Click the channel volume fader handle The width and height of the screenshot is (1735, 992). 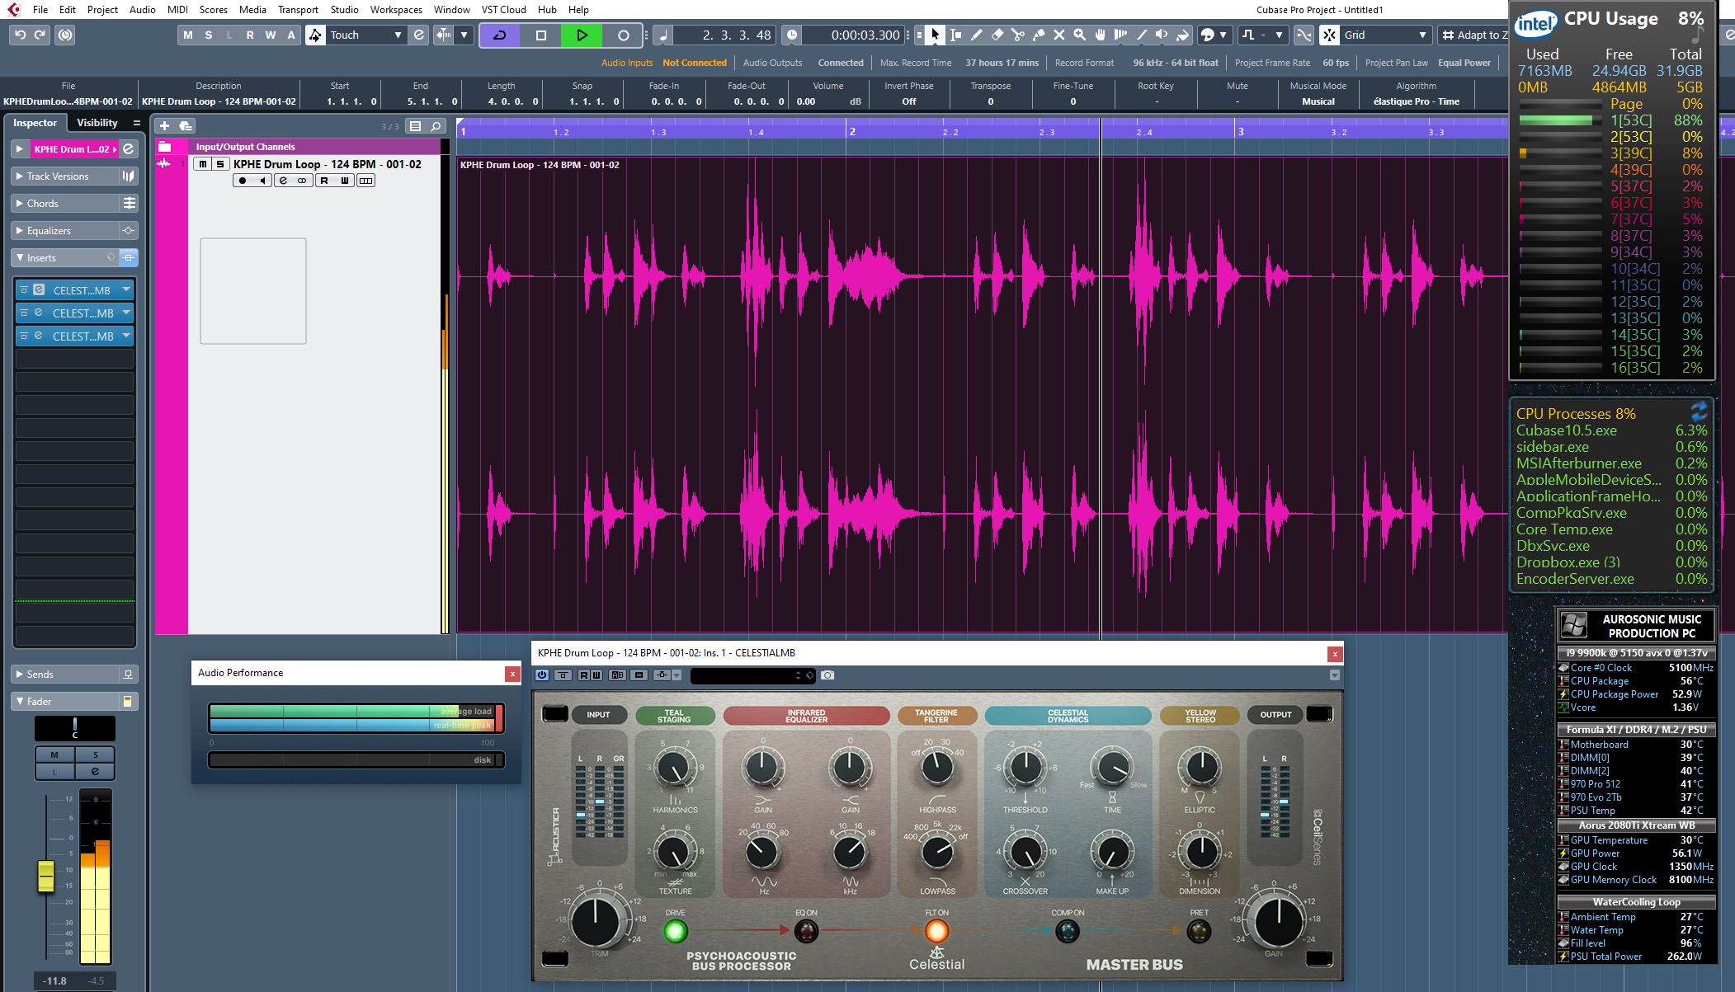coord(46,877)
